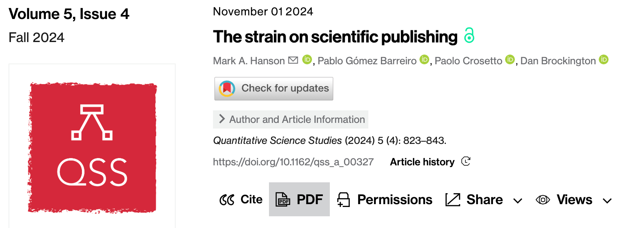Open the Share dropdown menu
The image size is (628, 228).
point(483,200)
